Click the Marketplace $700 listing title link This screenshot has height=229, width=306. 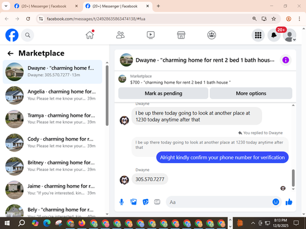[181, 82]
